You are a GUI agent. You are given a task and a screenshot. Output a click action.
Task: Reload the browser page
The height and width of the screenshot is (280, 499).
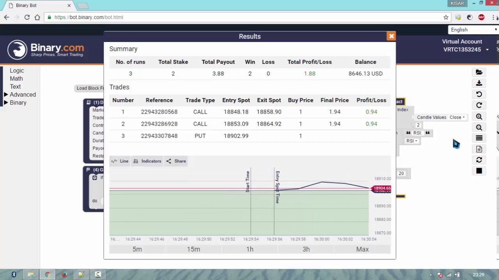coord(27,17)
